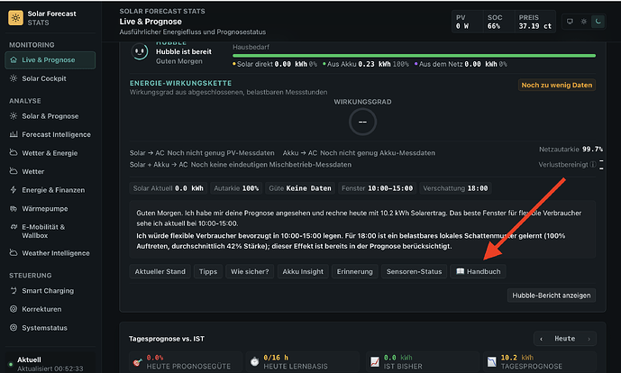621x373 pixels.
Task: Click the Wirkungsgrad circular gauge
Action: click(x=362, y=122)
